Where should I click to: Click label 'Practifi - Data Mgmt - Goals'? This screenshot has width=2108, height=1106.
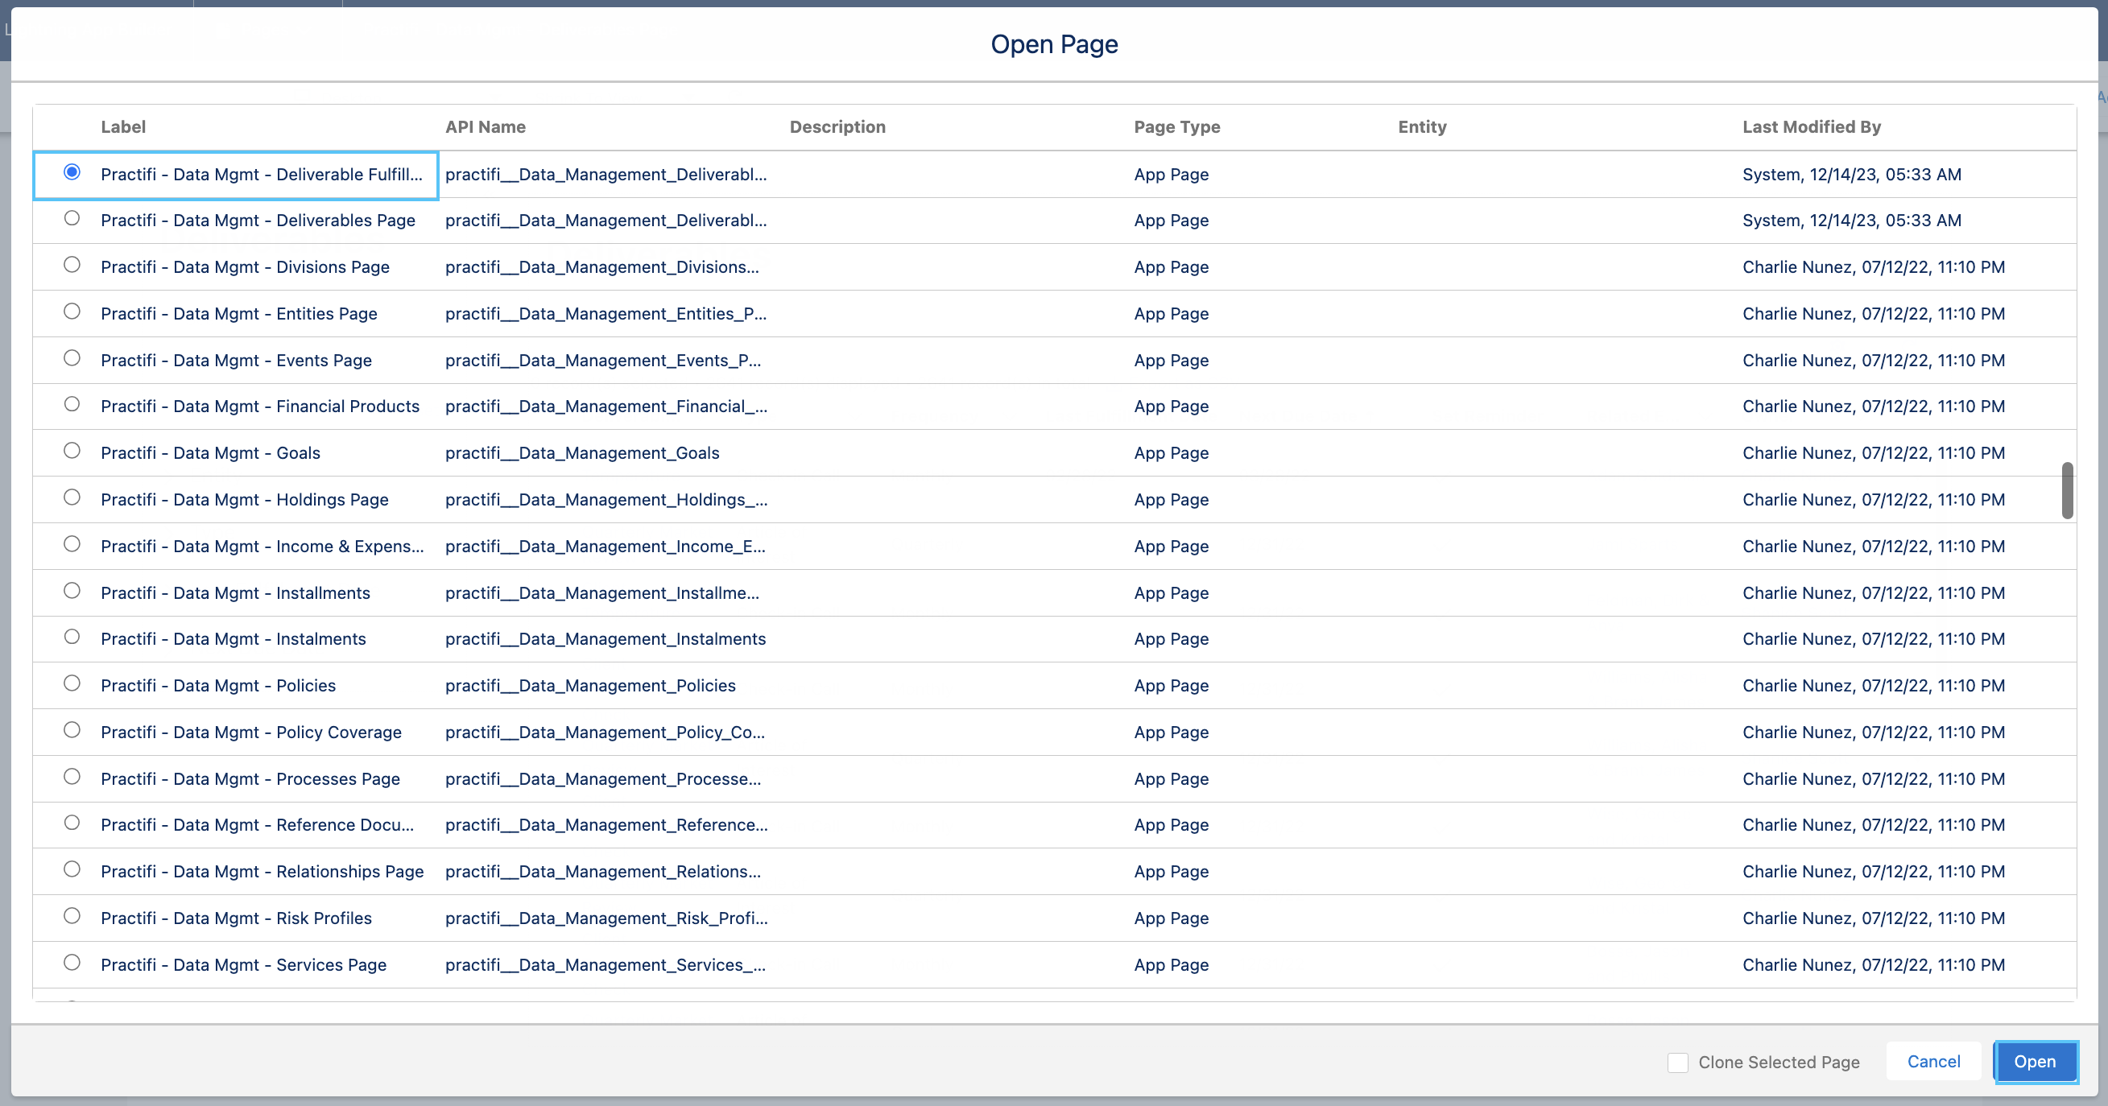tap(210, 452)
